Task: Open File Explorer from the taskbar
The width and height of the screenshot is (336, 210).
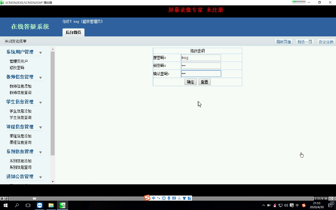Action: pyautogui.click(x=51, y=205)
